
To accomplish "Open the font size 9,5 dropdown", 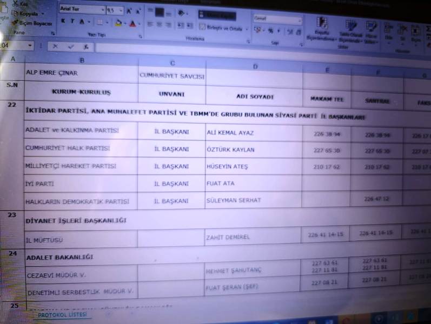I will click(x=120, y=11).
